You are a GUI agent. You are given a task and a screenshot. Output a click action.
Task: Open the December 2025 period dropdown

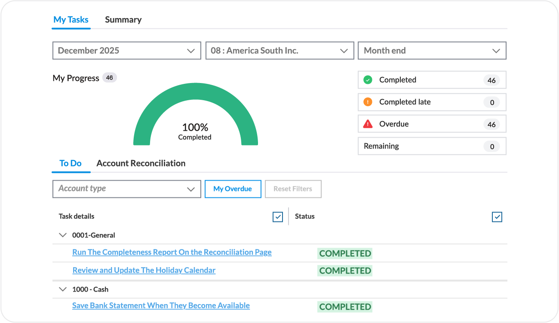[126, 51]
